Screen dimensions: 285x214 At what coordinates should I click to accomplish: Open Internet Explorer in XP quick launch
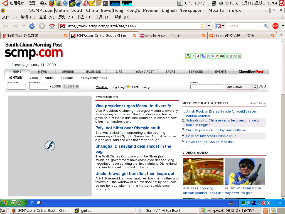(x=33, y=203)
